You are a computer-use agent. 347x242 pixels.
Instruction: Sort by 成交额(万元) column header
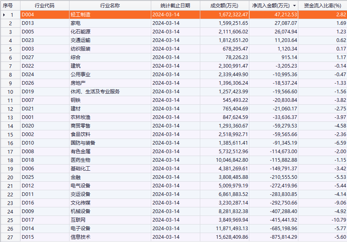coord(224,6)
